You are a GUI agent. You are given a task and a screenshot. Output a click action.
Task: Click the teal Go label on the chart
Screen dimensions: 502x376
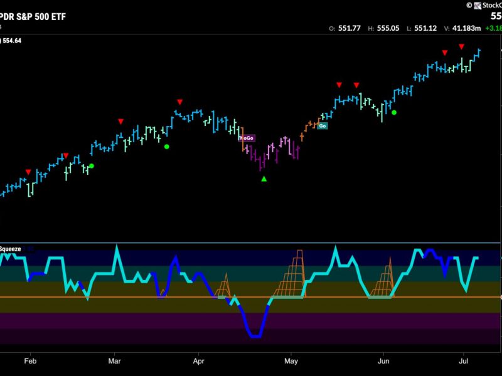(323, 126)
